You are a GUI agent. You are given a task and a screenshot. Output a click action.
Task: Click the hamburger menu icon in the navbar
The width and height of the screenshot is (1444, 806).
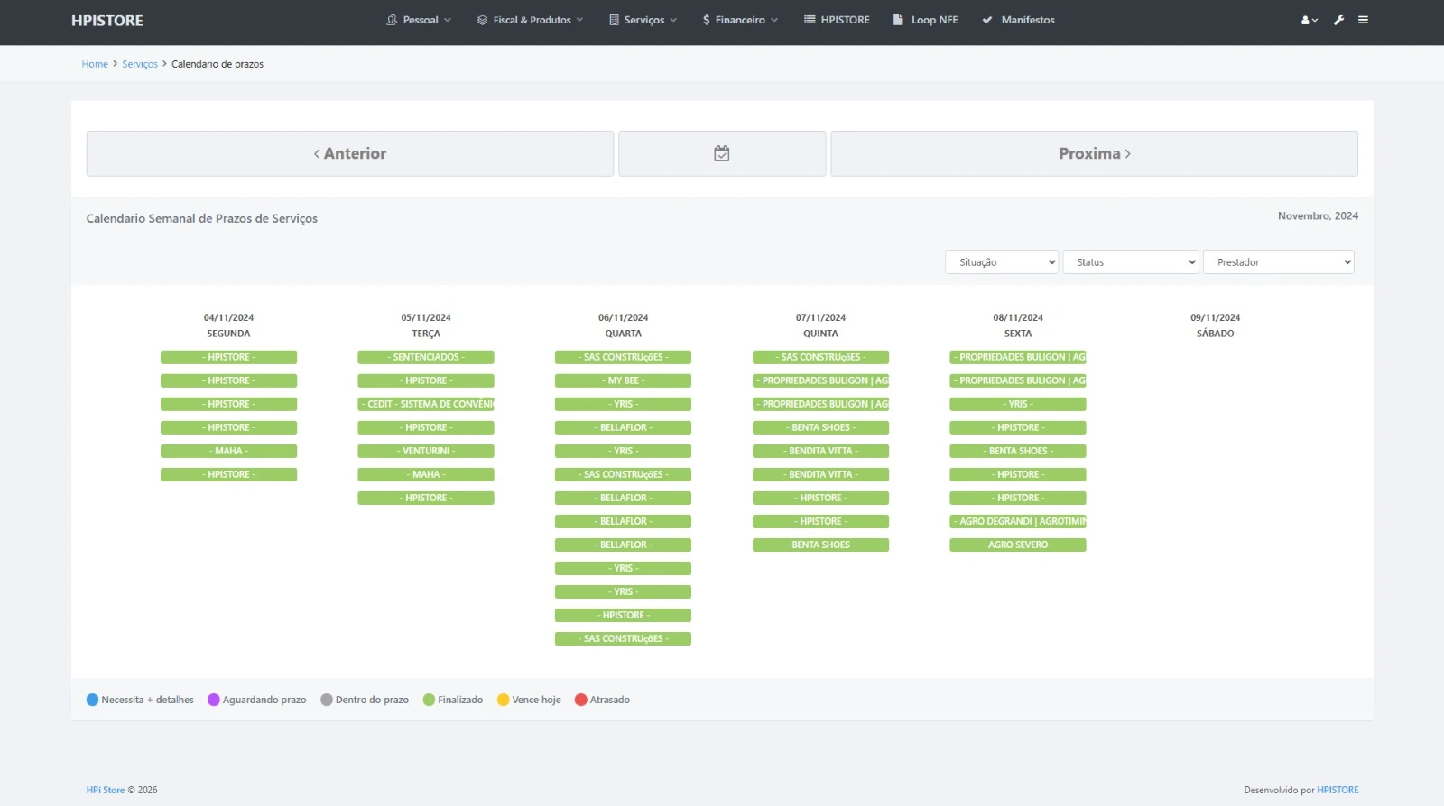point(1363,20)
